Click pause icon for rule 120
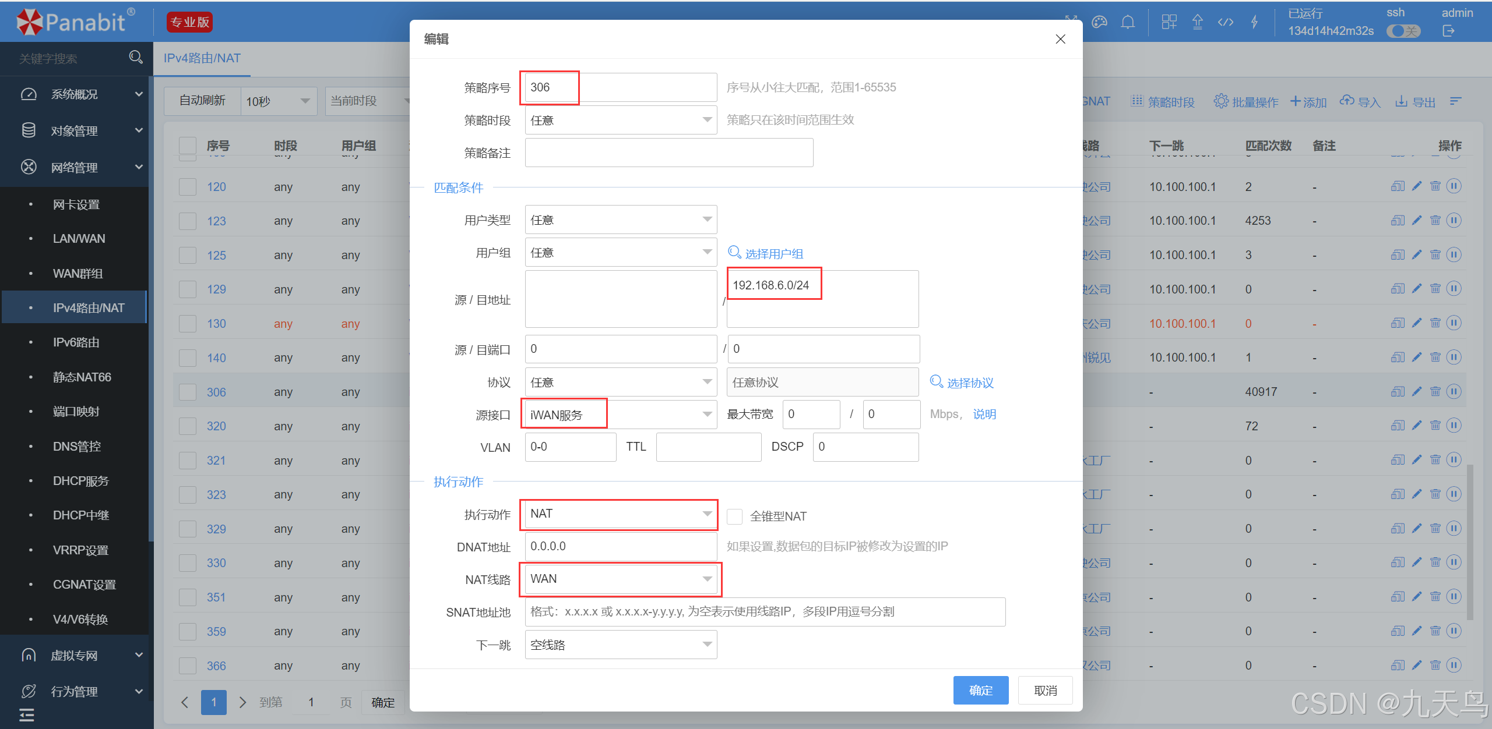 (x=1454, y=186)
